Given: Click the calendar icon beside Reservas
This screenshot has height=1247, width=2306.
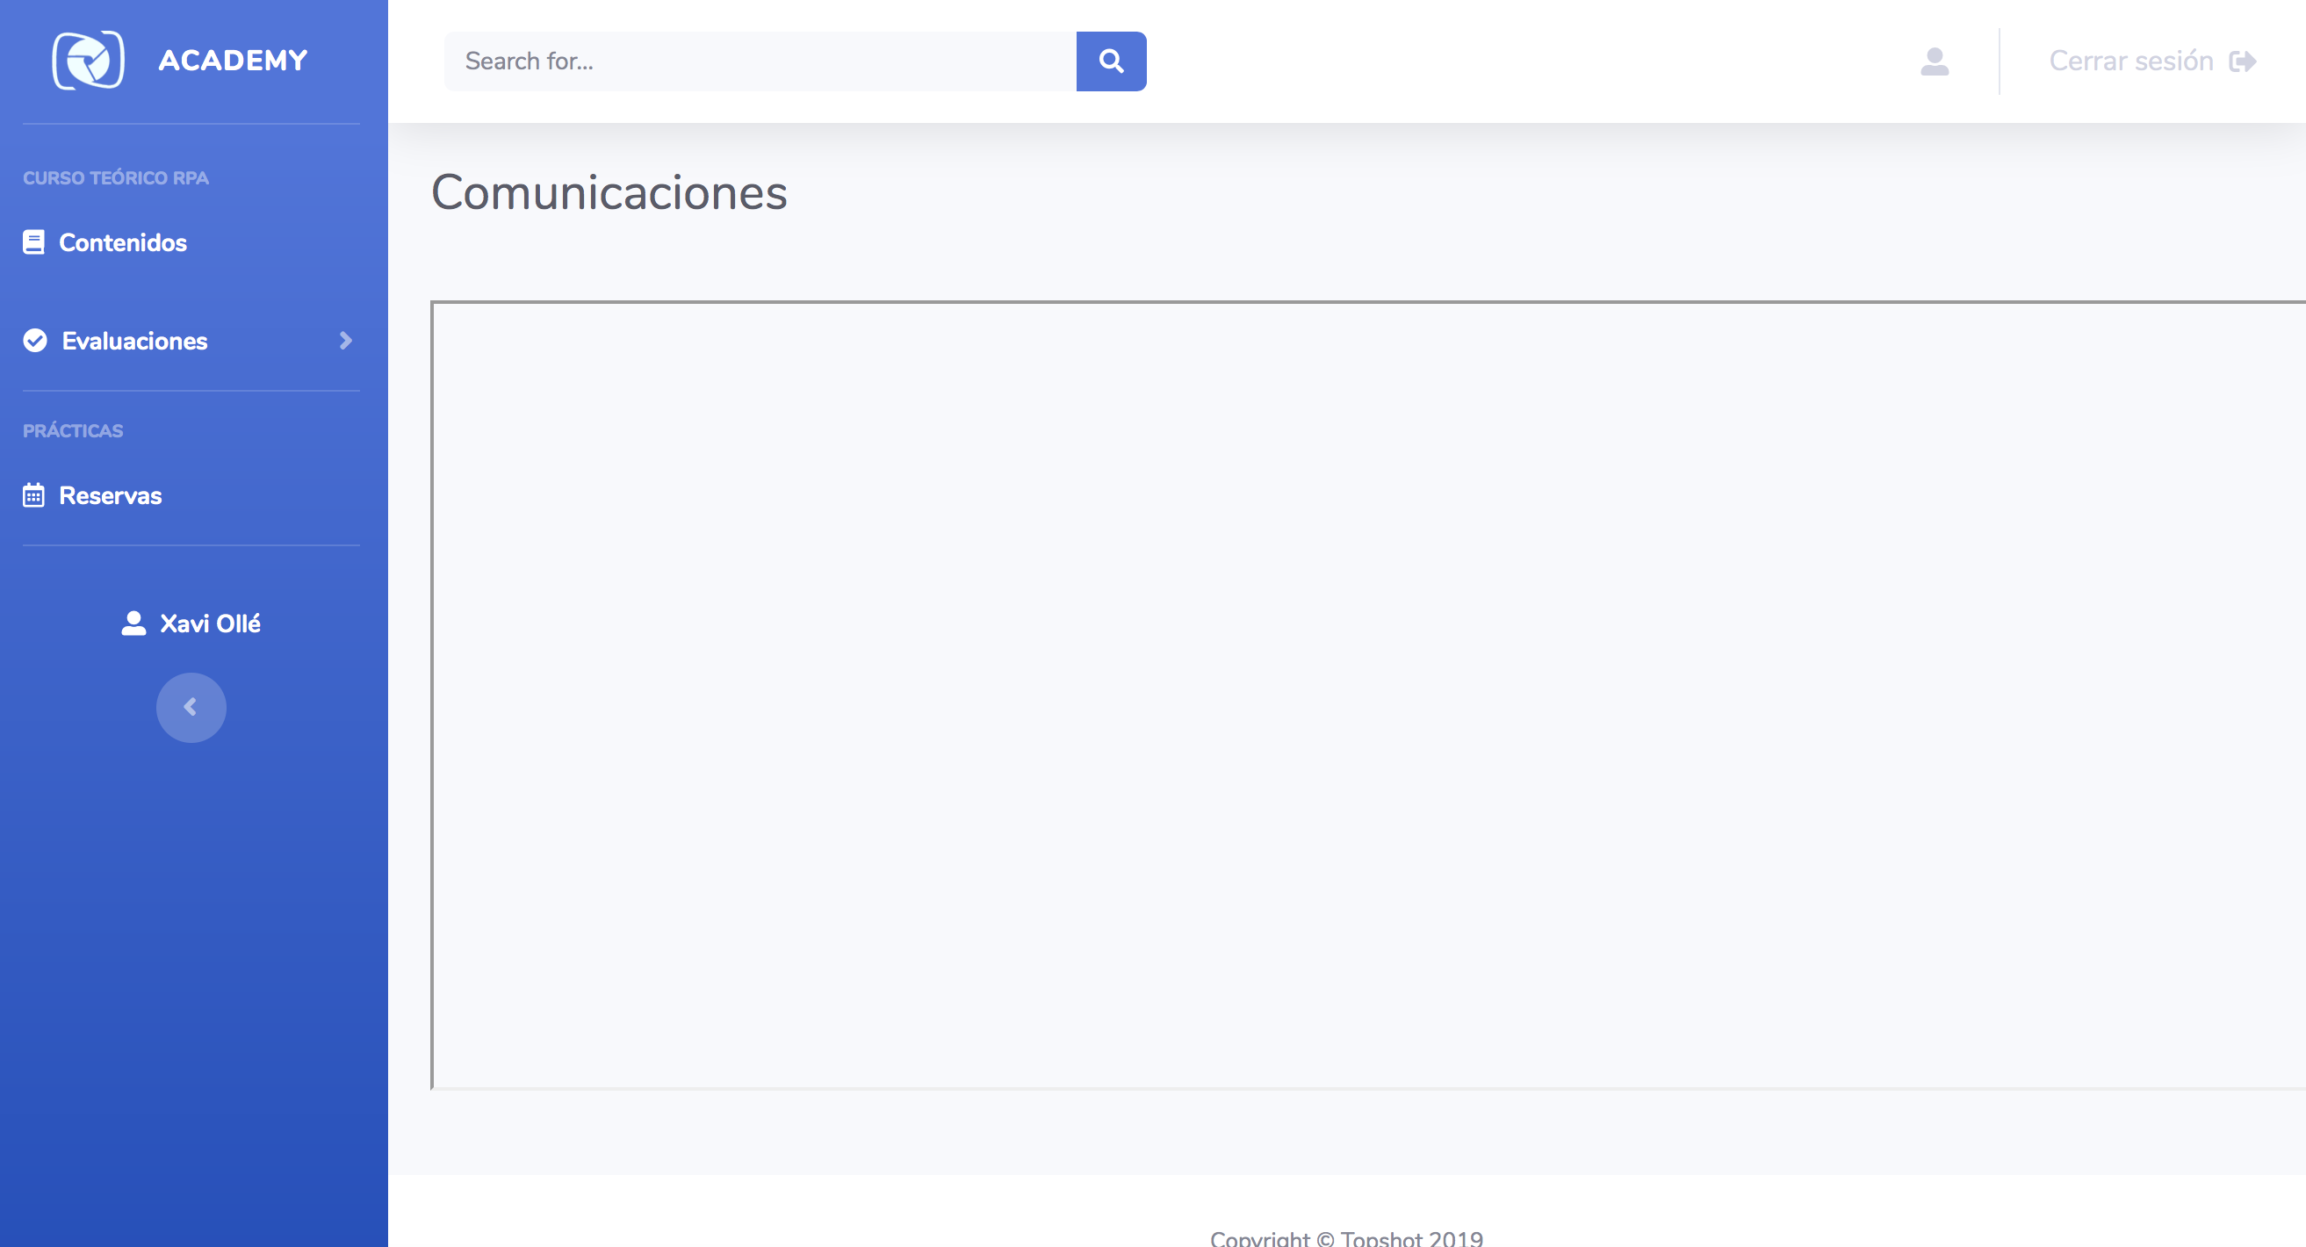Looking at the screenshot, I should click(34, 495).
